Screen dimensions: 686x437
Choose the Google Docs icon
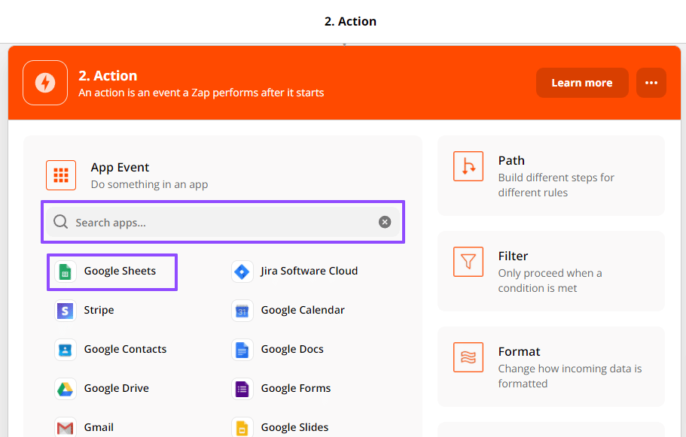point(242,350)
